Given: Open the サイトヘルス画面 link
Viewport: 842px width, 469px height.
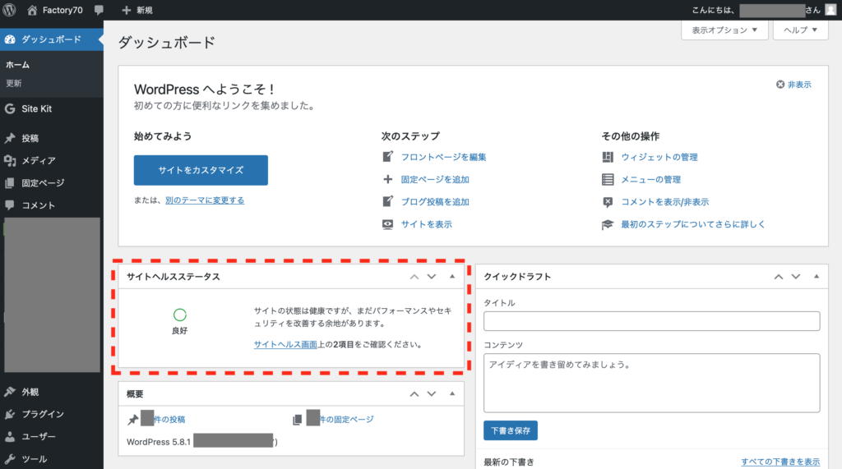Looking at the screenshot, I should 285,344.
